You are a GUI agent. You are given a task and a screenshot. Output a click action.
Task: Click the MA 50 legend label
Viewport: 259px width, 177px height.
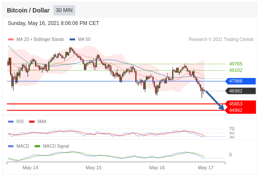point(84,39)
